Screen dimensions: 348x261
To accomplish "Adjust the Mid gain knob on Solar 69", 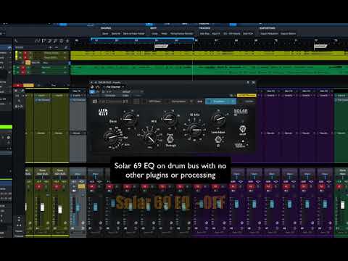I will pos(169,118).
